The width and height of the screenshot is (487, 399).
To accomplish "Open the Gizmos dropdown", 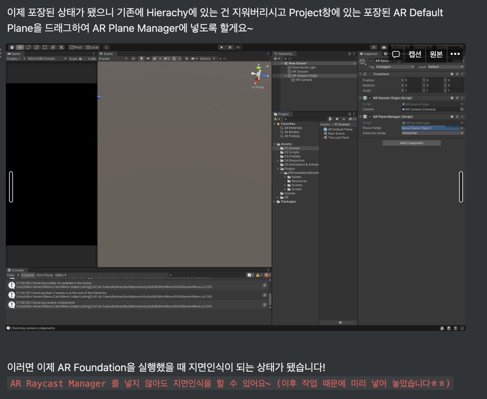I will (207, 59).
